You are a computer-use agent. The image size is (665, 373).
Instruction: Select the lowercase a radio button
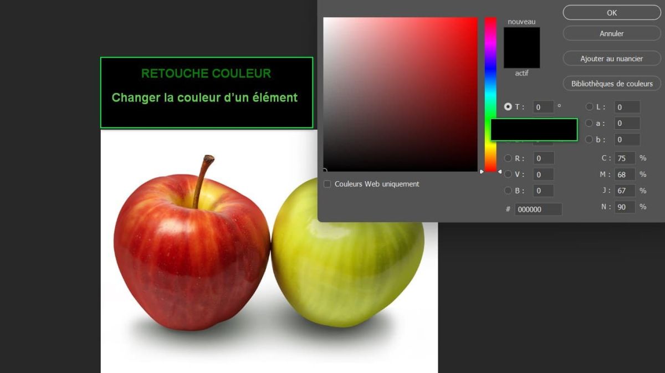(590, 123)
